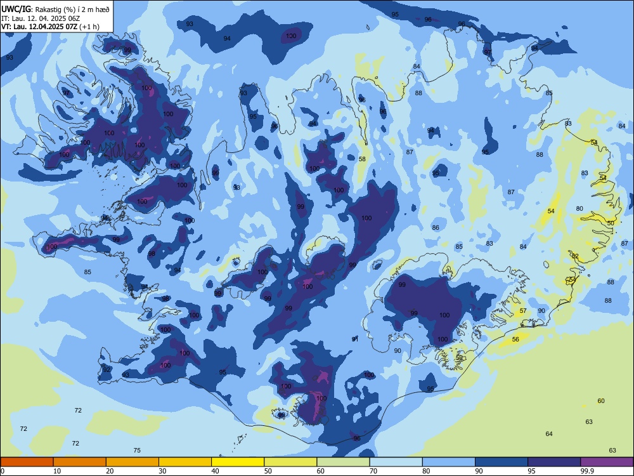Select the legend label '30'
The height and width of the screenshot is (476, 634).
click(x=162, y=471)
